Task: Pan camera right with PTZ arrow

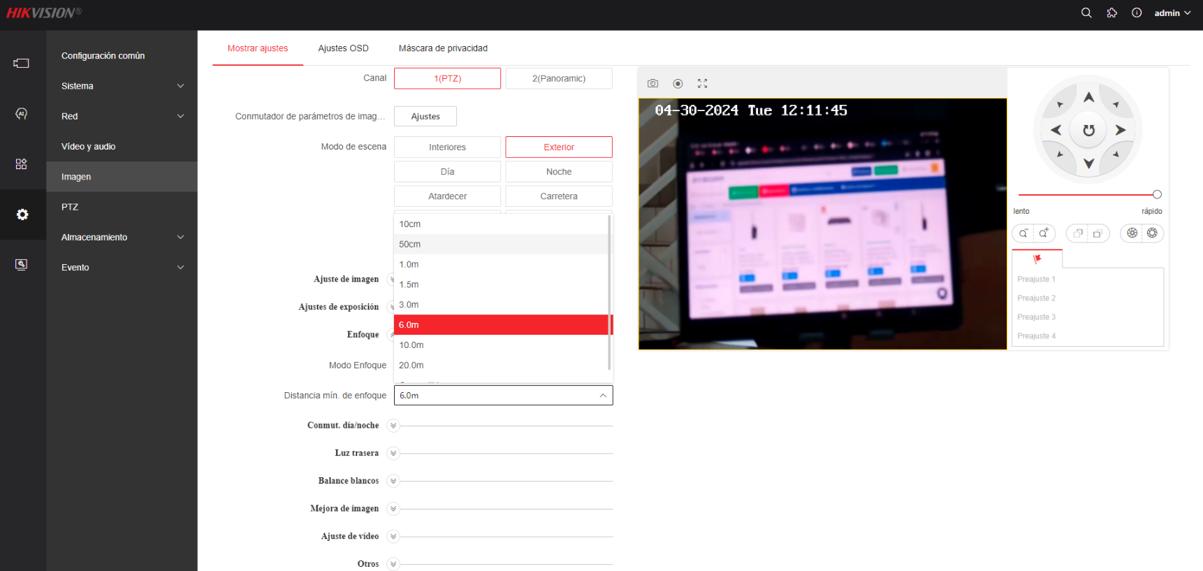Action: [x=1121, y=130]
